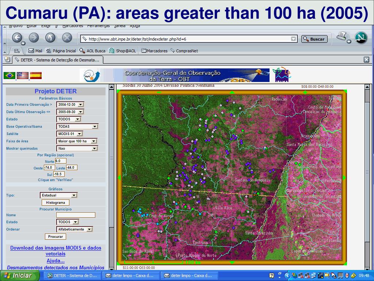Select the Brazilian flag for Portuguese
The height and width of the screenshot is (281, 374).
9,75
